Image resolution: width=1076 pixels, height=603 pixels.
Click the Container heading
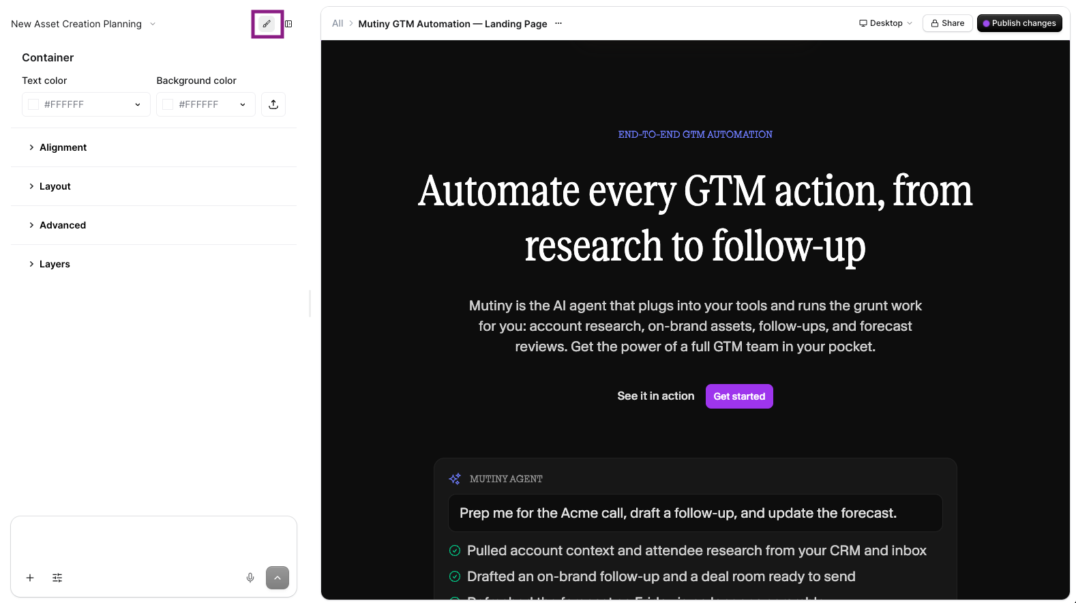point(48,58)
